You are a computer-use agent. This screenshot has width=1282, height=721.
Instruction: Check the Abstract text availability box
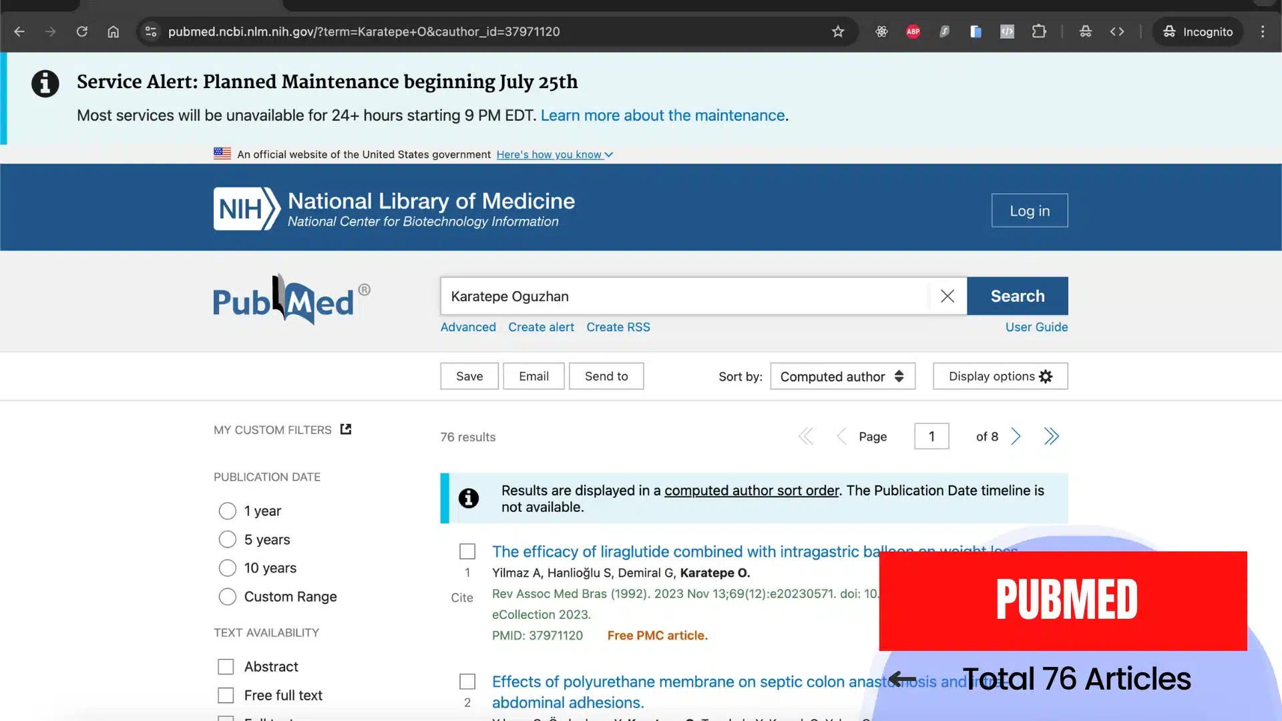(x=226, y=667)
